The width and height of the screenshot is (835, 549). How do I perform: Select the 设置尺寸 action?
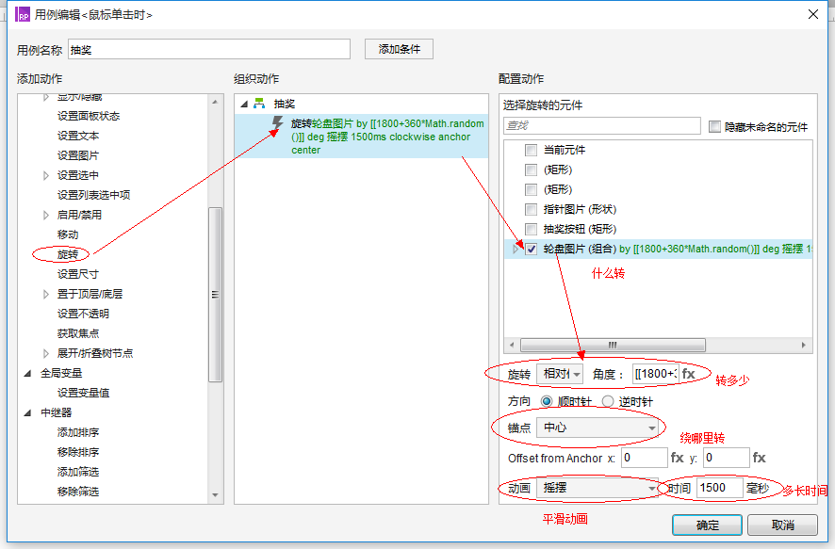pyautogui.click(x=78, y=274)
